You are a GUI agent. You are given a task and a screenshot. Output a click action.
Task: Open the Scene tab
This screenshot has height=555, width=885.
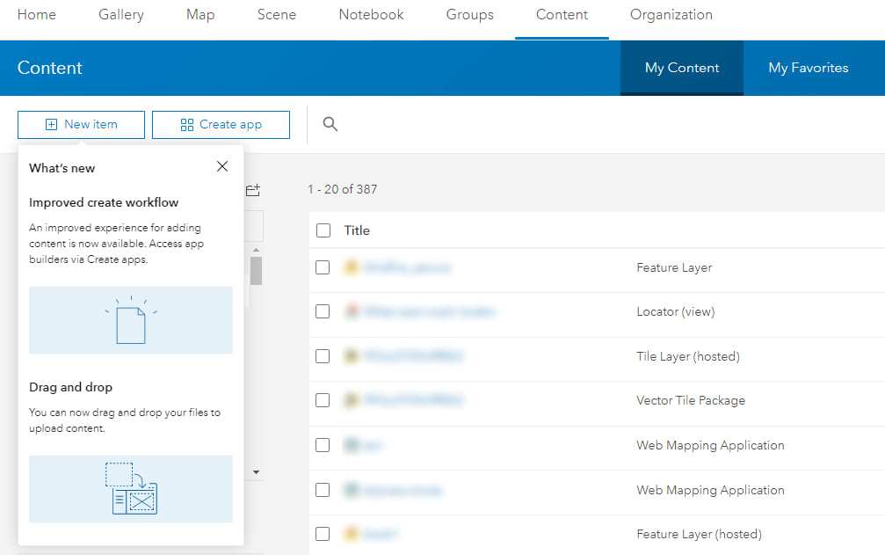(277, 15)
